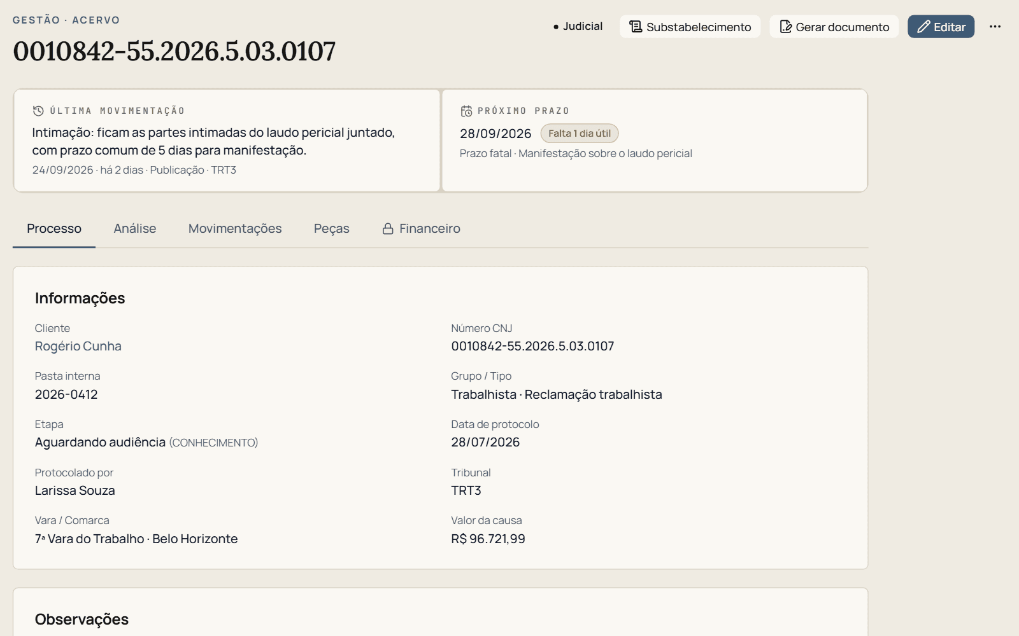Image resolution: width=1019 pixels, height=636 pixels.
Task: Click the Gerar documento button
Action: point(834,27)
